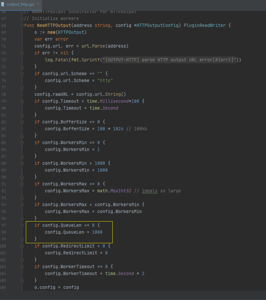This screenshot has height=300, width=266.
Task: Collapse the 'WorkersMin <= 0' block on line 85
Action: [x=22, y=143]
